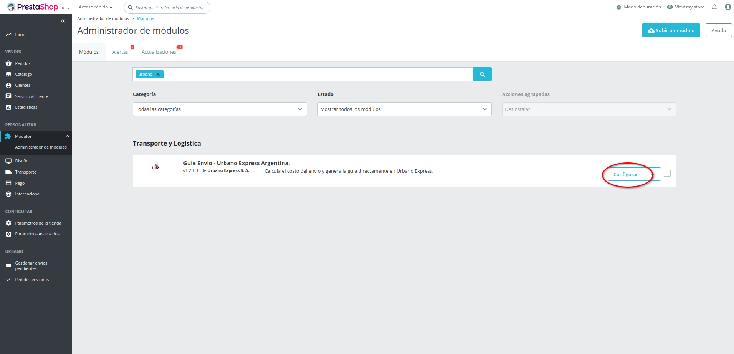Toggle Modo depuración in the header
This screenshot has height=354, width=734.
(638, 7)
